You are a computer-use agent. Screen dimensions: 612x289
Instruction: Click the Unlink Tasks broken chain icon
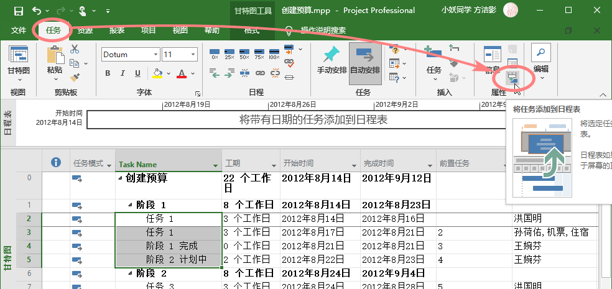pyautogui.click(x=275, y=73)
